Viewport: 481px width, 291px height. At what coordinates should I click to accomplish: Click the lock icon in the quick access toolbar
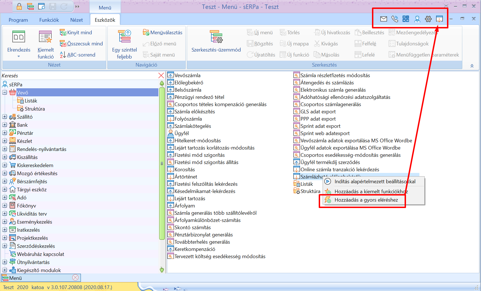[x=19, y=6]
